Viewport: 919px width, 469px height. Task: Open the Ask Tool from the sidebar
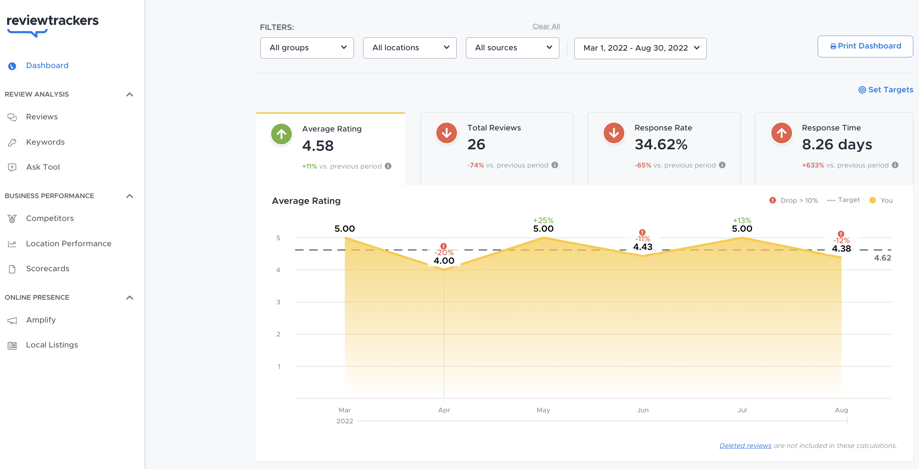[12, 167]
